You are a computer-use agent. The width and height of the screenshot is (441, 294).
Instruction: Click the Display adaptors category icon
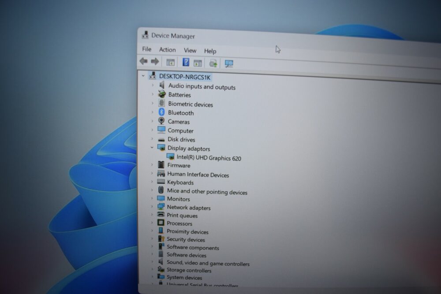161,147
